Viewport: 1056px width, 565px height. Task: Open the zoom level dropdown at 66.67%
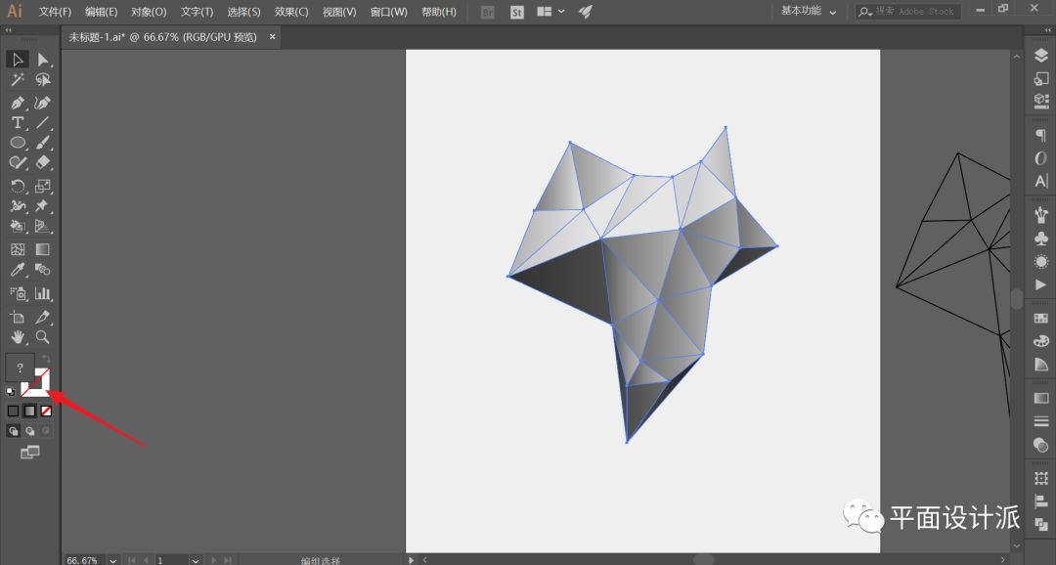(113, 560)
